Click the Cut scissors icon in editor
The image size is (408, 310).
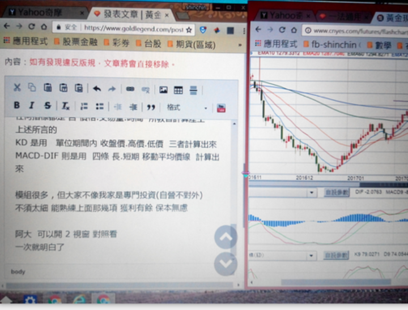coord(17,88)
